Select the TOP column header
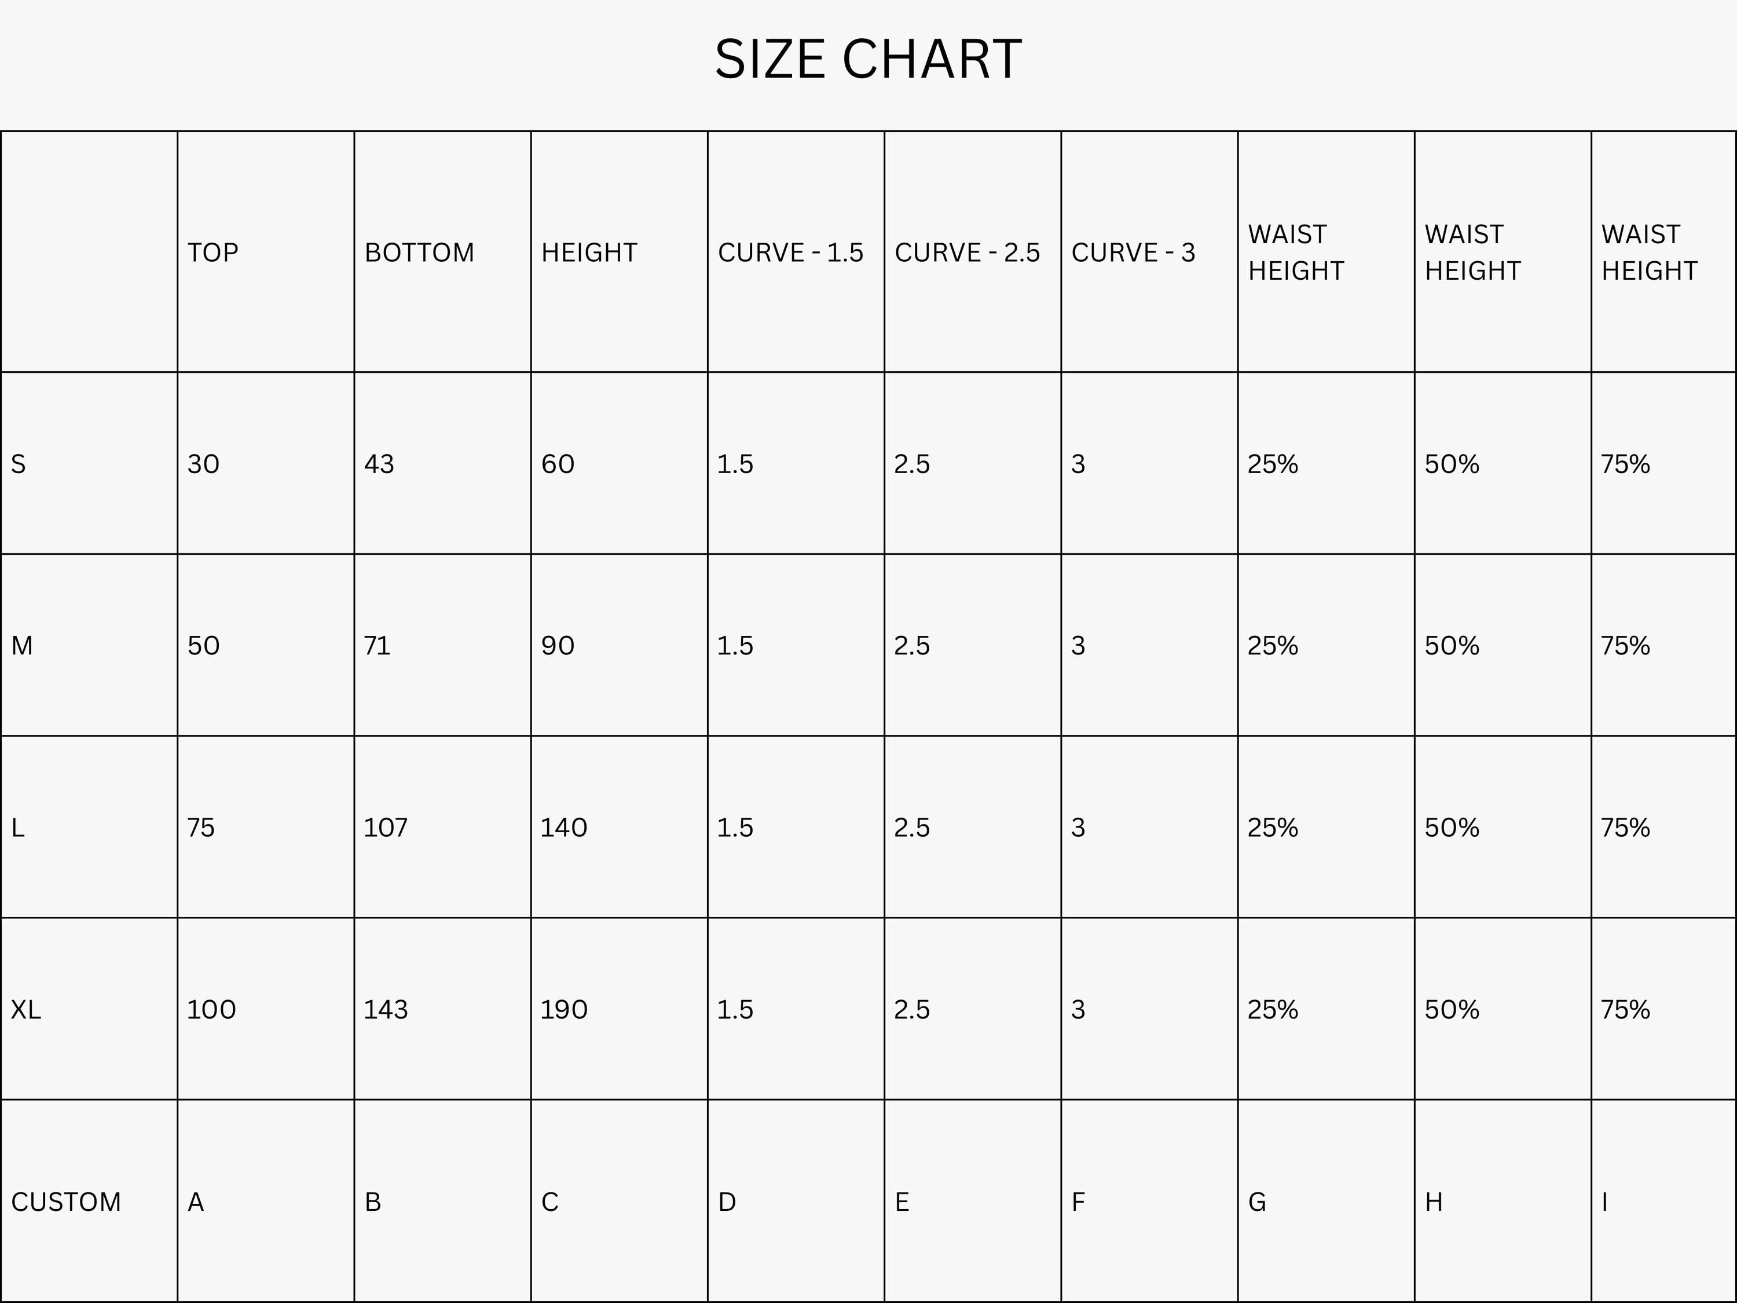The height and width of the screenshot is (1303, 1737). click(x=213, y=253)
